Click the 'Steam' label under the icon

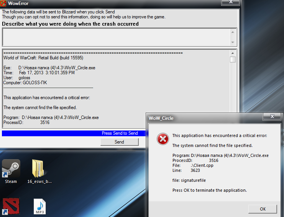coord(11,181)
